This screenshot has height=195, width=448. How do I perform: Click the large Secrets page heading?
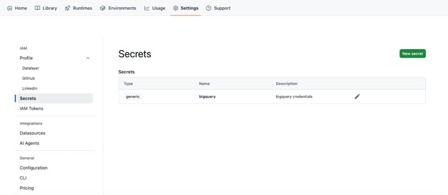(135, 54)
